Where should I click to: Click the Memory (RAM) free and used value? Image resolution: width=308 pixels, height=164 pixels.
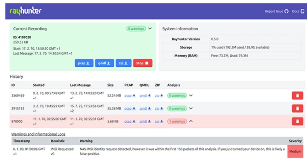tap(229, 56)
